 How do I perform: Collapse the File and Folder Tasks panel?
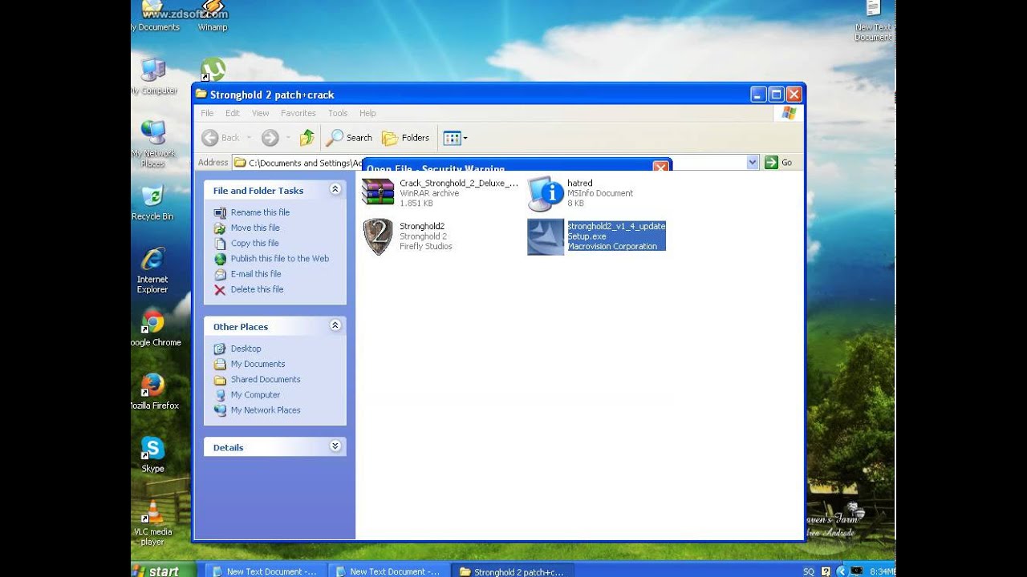tap(335, 189)
